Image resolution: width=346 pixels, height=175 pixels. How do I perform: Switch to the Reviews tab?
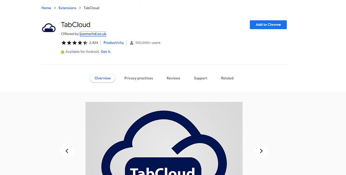pos(173,78)
